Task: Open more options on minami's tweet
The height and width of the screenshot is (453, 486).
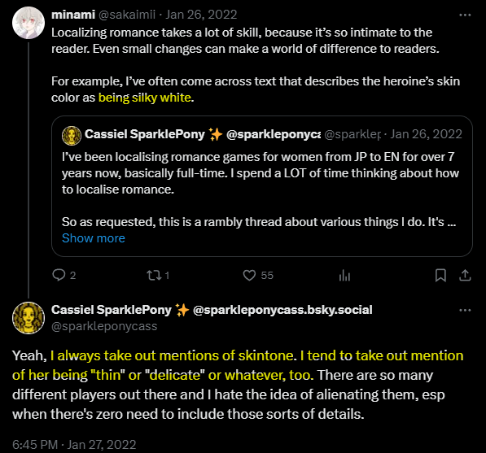Action: (x=465, y=15)
